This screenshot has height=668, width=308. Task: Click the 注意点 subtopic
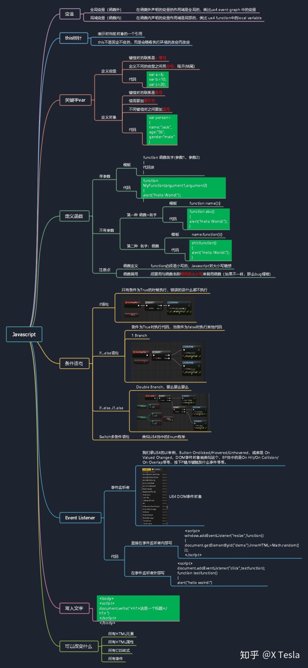coord(105,270)
